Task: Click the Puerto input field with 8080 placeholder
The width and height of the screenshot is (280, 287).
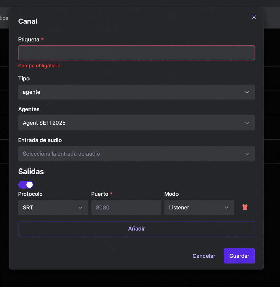Action: pos(126,207)
